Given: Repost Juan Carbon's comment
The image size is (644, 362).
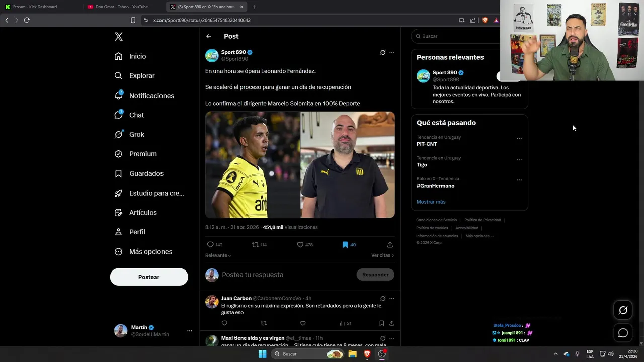Looking at the screenshot, I should pyautogui.click(x=264, y=323).
